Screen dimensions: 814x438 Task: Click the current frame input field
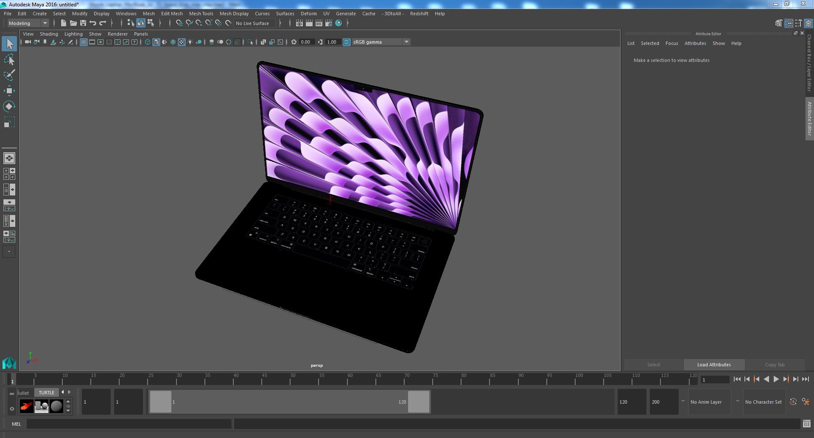715,379
